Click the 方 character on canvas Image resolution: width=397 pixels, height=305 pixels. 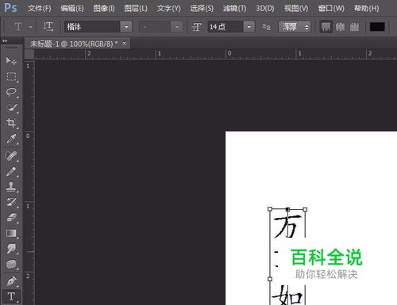(287, 226)
